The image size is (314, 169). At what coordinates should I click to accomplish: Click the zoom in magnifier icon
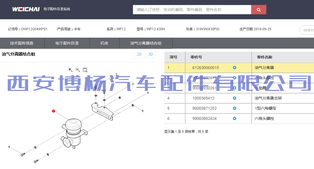pos(70,70)
